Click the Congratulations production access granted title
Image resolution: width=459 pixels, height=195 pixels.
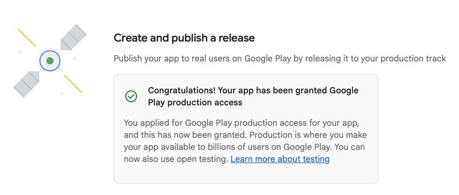tap(253, 96)
